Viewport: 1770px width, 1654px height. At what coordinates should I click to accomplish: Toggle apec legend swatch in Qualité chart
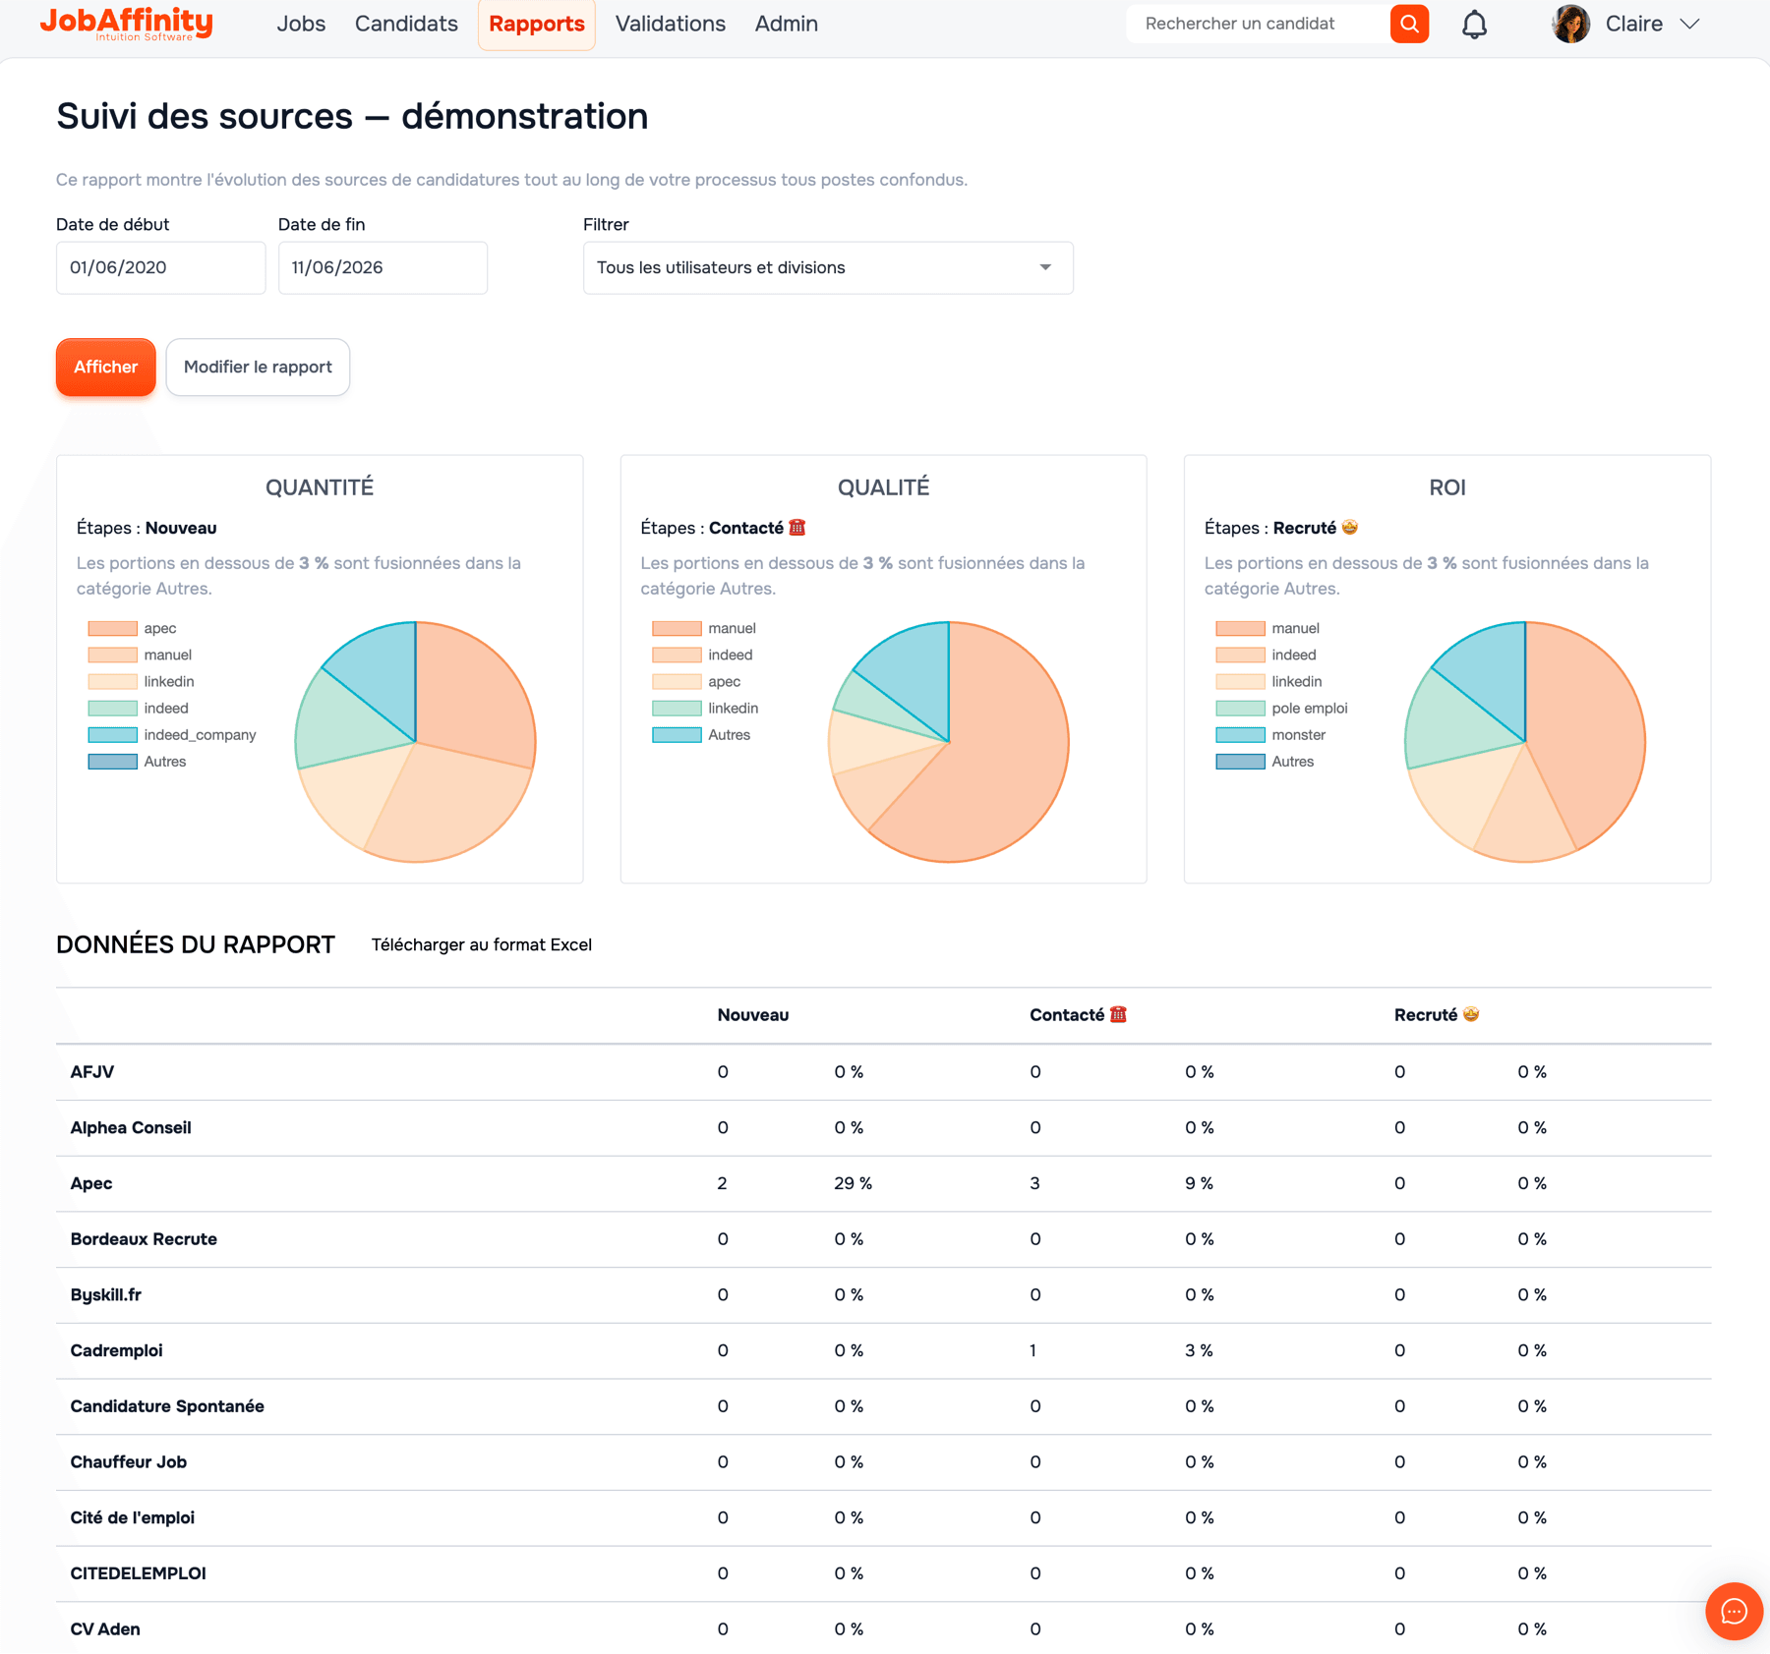[x=677, y=681]
